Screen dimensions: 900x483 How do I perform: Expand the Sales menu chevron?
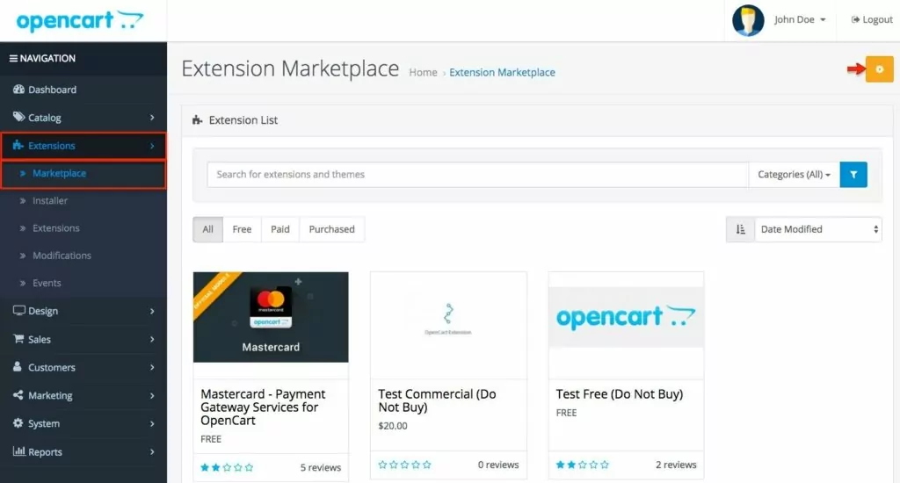click(x=152, y=340)
